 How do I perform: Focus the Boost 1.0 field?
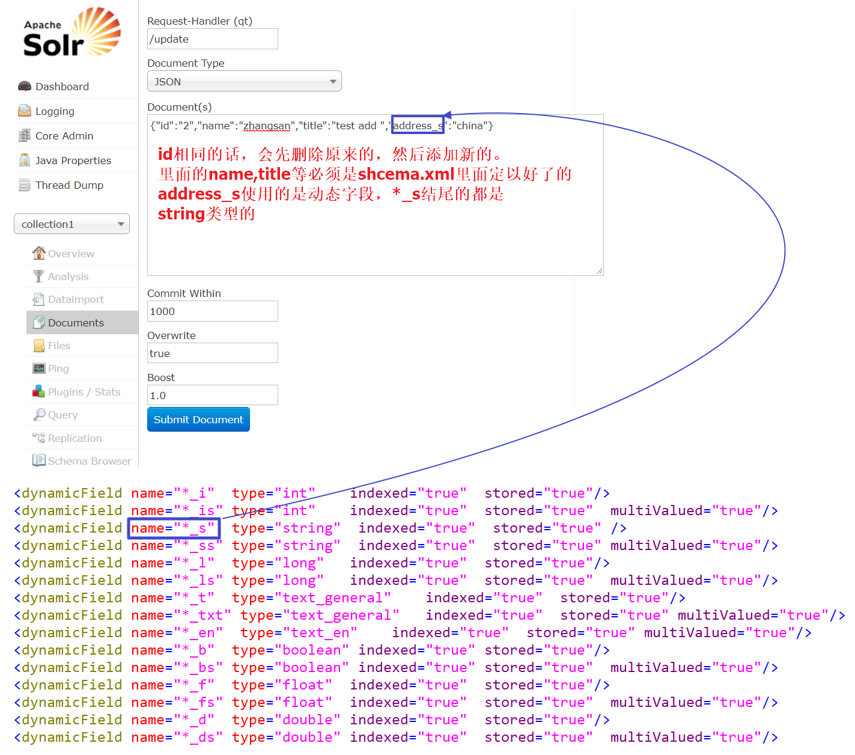[213, 396]
